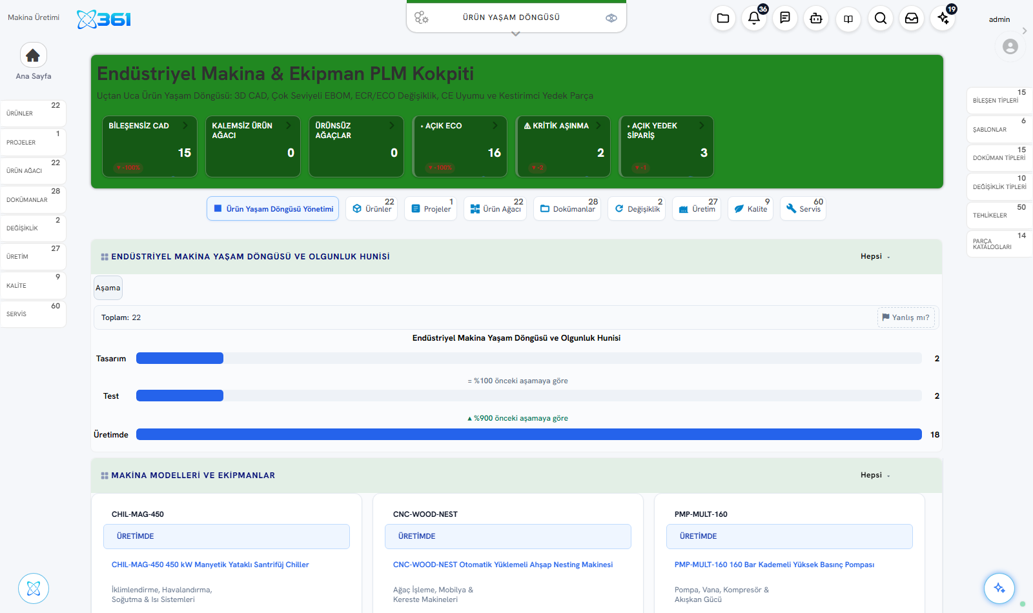Click the bottom-left 361 round icon
This screenshot has width=1033, height=613.
pyautogui.click(x=34, y=588)
